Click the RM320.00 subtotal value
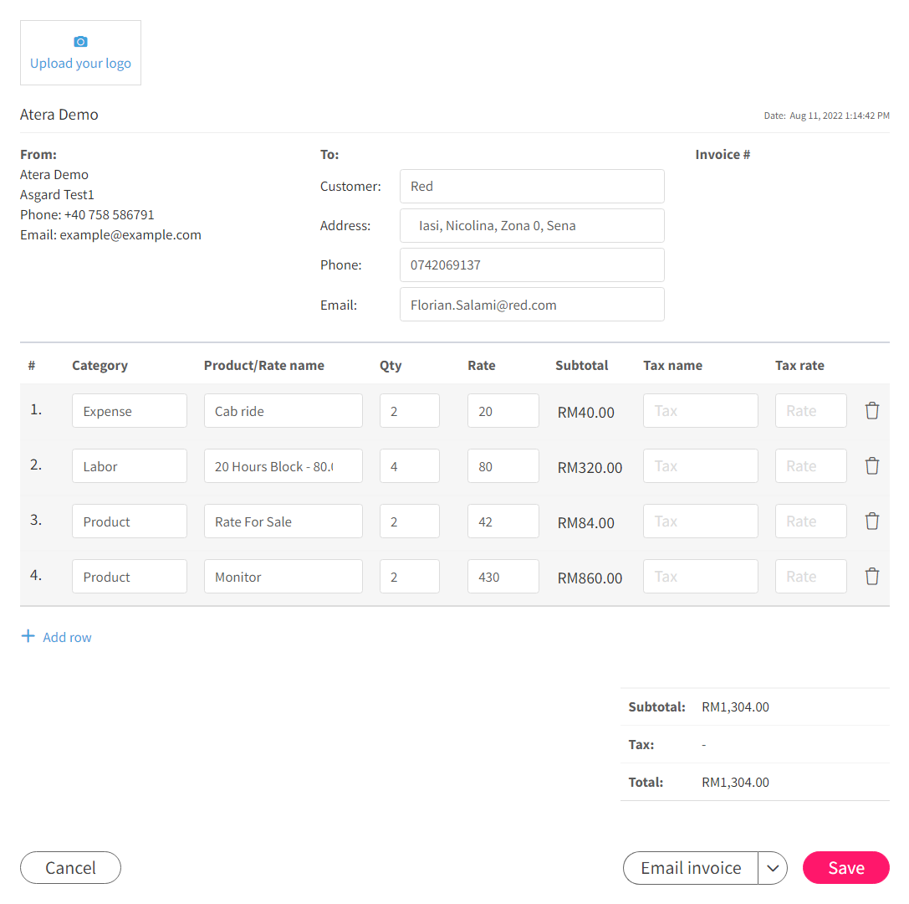Screen dimensions: 909x904 click(x=590, y=468)
